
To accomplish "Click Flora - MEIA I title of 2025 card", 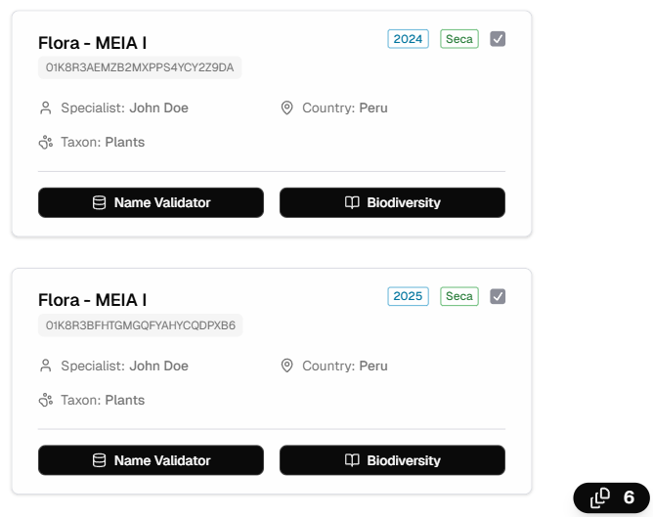I will (x=92, y=300).
